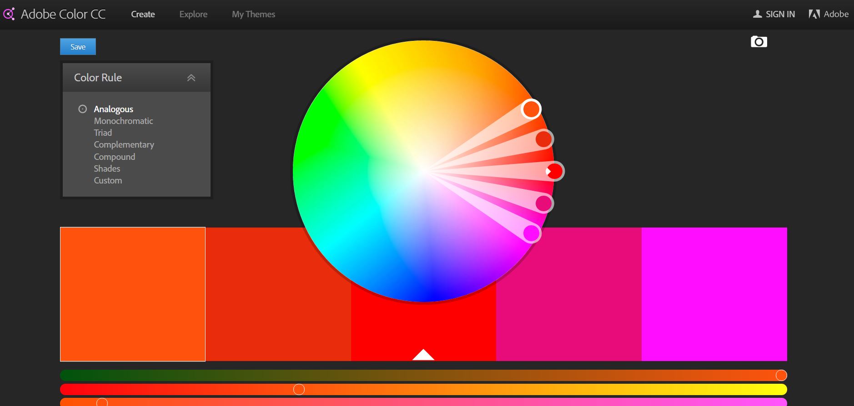Click the red base marker on wheel
The height and width of the screenshot is (406, 854).
tap(555, 171)
